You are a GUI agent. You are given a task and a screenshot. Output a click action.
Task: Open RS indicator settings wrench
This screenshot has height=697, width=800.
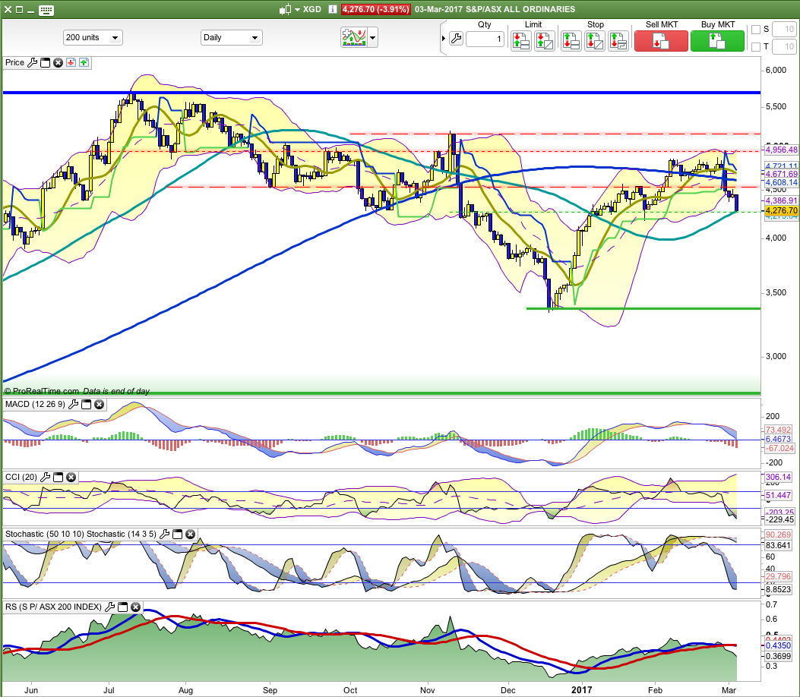click(x=109, y=607)
